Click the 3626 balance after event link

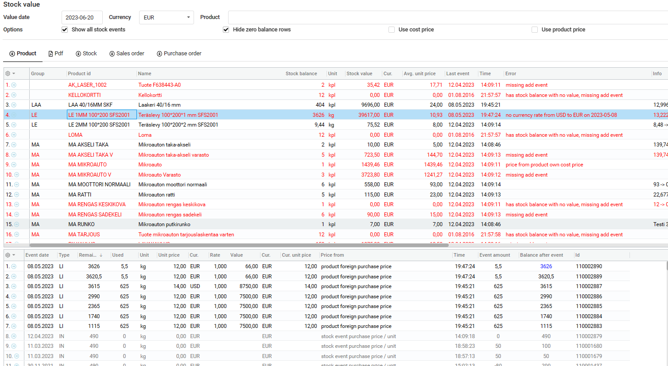click(x=546, y=266)
